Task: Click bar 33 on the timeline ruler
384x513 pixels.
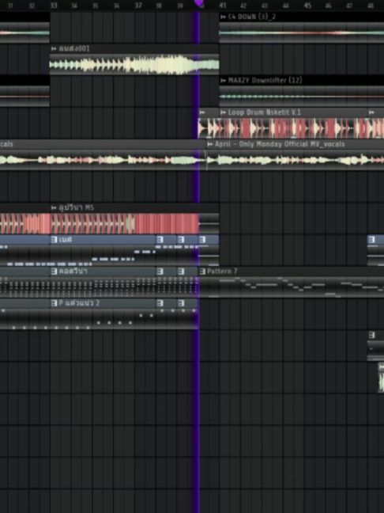Action: (x=54, y=6)
